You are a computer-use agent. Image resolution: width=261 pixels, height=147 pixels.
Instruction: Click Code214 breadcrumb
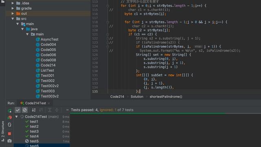tap(117, 97)
